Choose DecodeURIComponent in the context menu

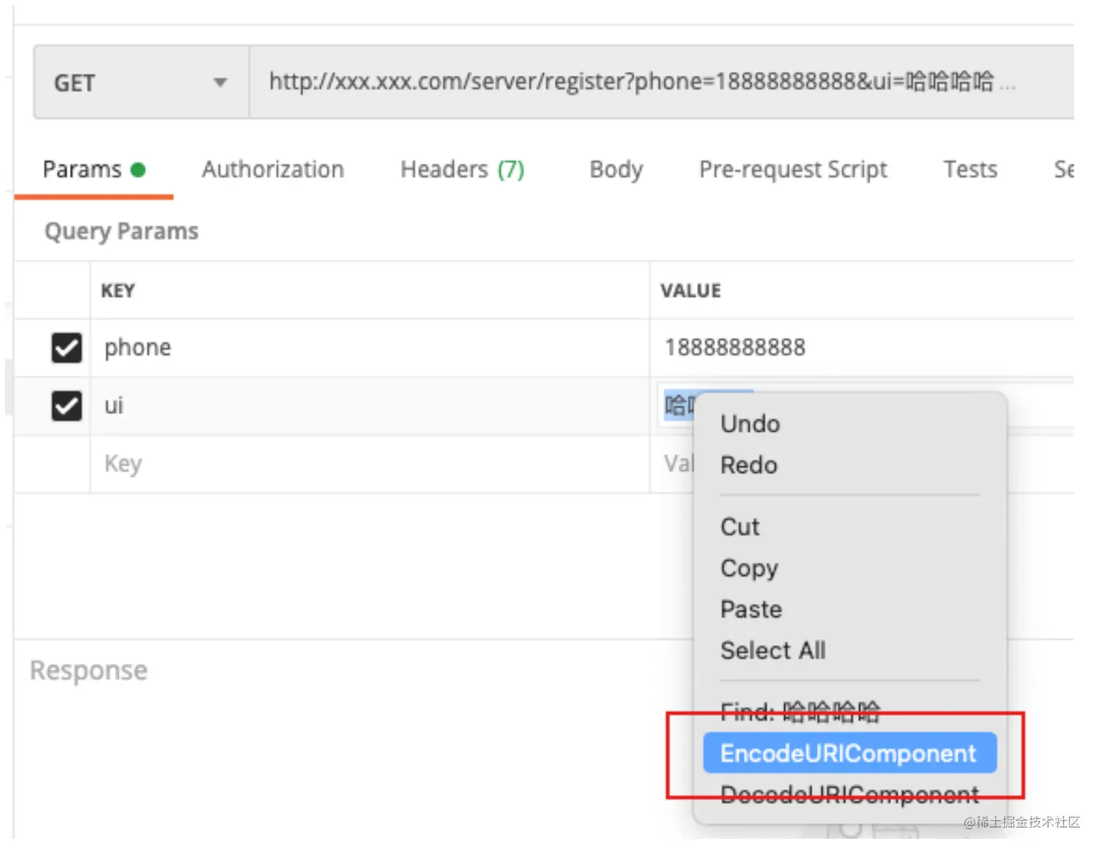[x=850, y=794]
